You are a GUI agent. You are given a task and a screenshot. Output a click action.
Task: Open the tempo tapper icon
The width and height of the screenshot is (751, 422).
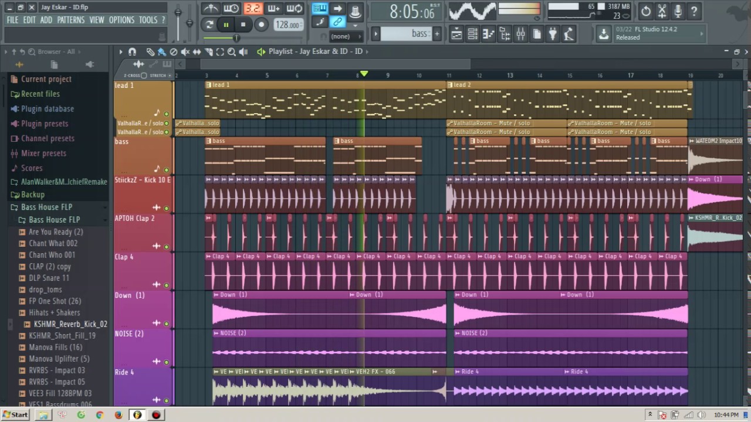pyautogui.click(x=568, y=35)
